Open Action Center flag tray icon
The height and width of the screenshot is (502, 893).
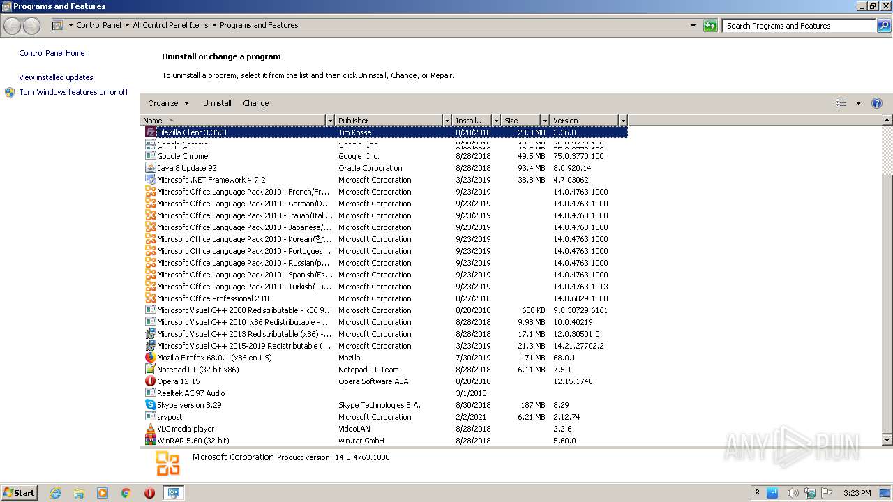(x=827, y=493)
